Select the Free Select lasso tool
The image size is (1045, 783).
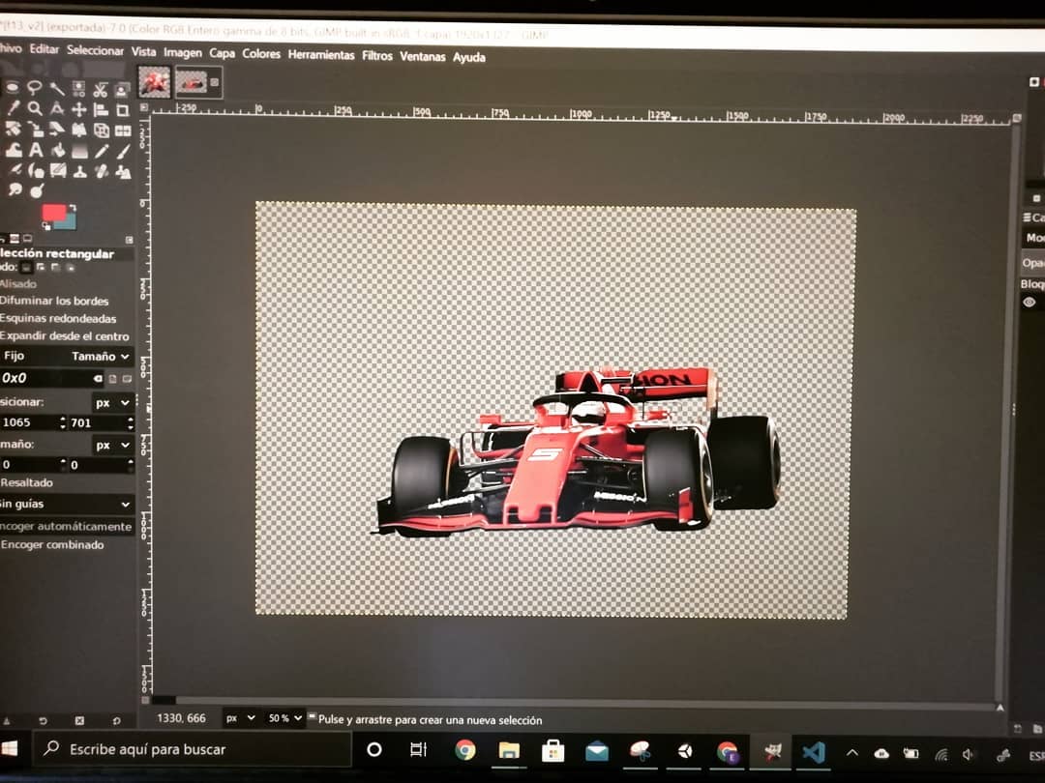tap(35, 87)
